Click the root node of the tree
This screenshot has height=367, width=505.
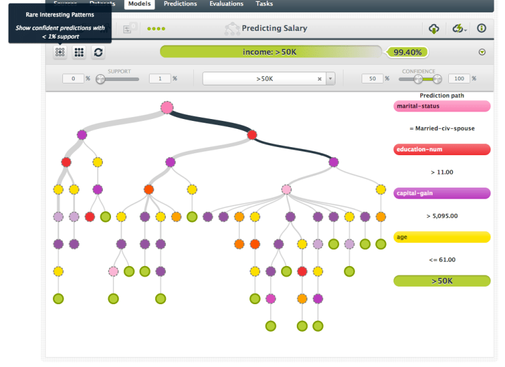(x=166, y=108)
